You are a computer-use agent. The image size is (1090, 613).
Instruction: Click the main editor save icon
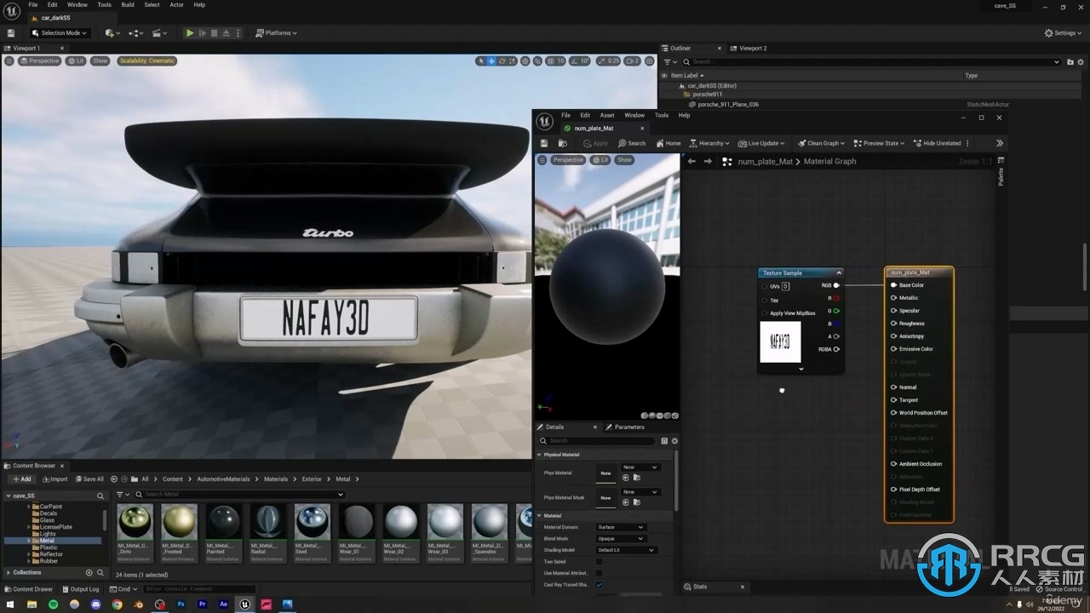coord(10,33)
